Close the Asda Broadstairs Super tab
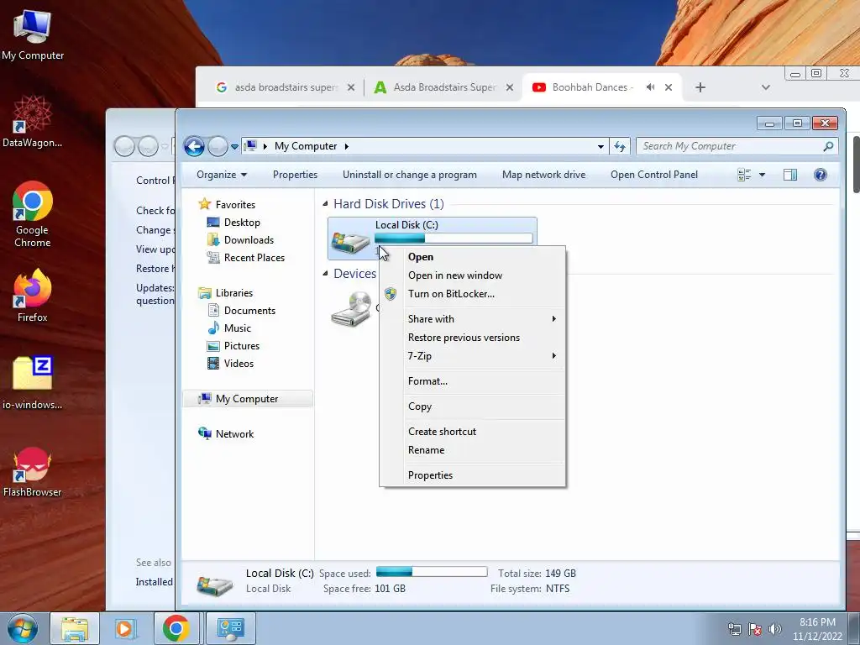Viewport: 860px width, 645px height. click(510, 87)
